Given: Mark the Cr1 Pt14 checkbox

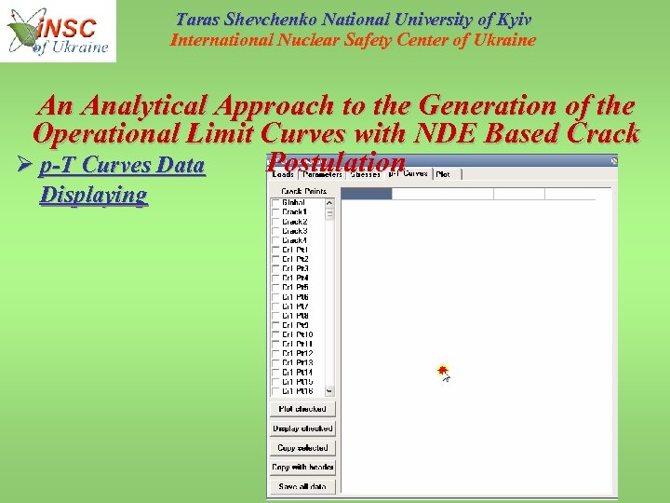Looking at the screenshot, I should [276, 372].
